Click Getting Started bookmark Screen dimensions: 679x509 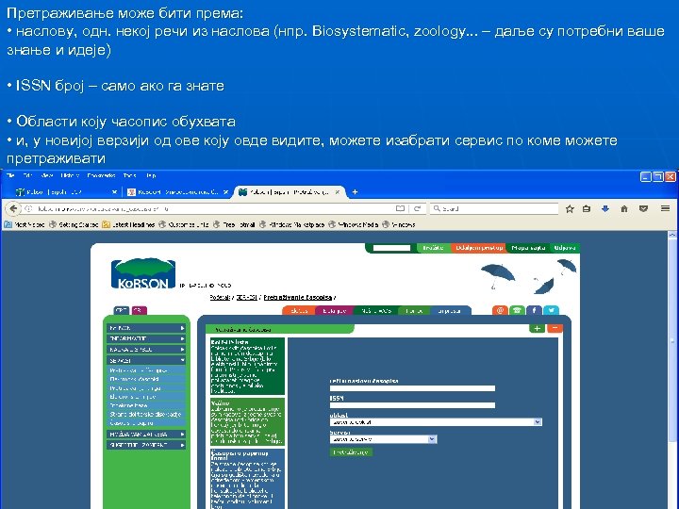[x=74, y=224]
